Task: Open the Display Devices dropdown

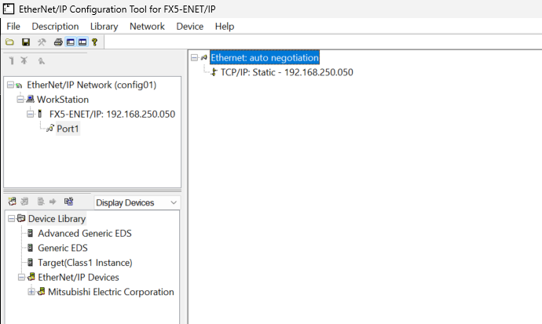Action: [x=137, y=202]
